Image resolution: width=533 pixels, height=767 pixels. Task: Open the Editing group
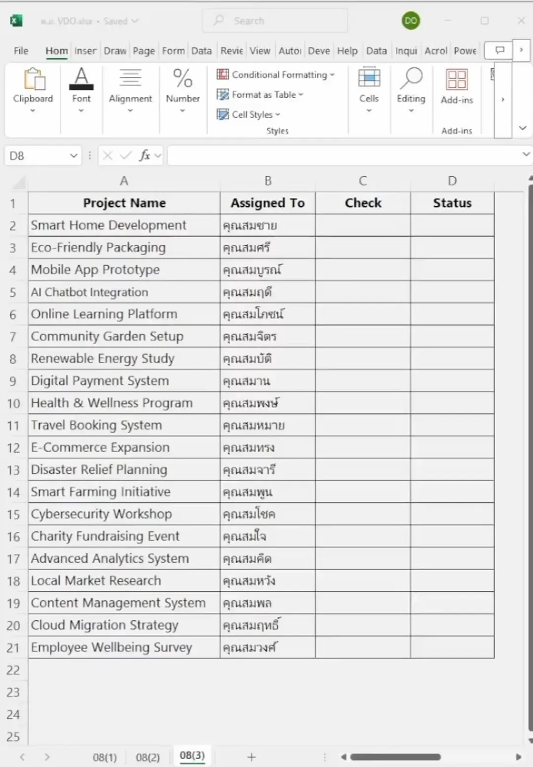[x=411, y=91]
